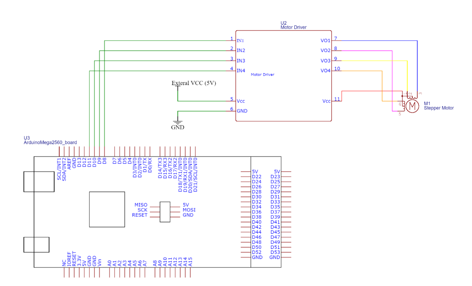472x286 pixels.
Task: Click the VO3 output pin label
Action: point(325,61)
